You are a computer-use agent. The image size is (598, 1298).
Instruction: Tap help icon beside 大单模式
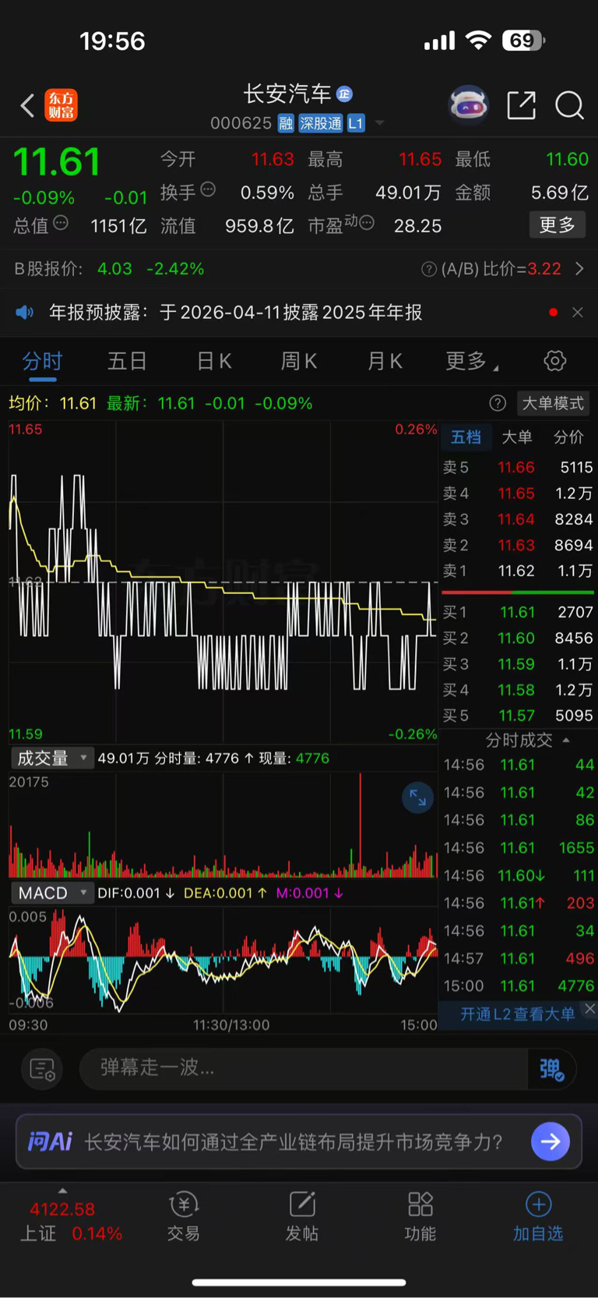click(498, 403)
